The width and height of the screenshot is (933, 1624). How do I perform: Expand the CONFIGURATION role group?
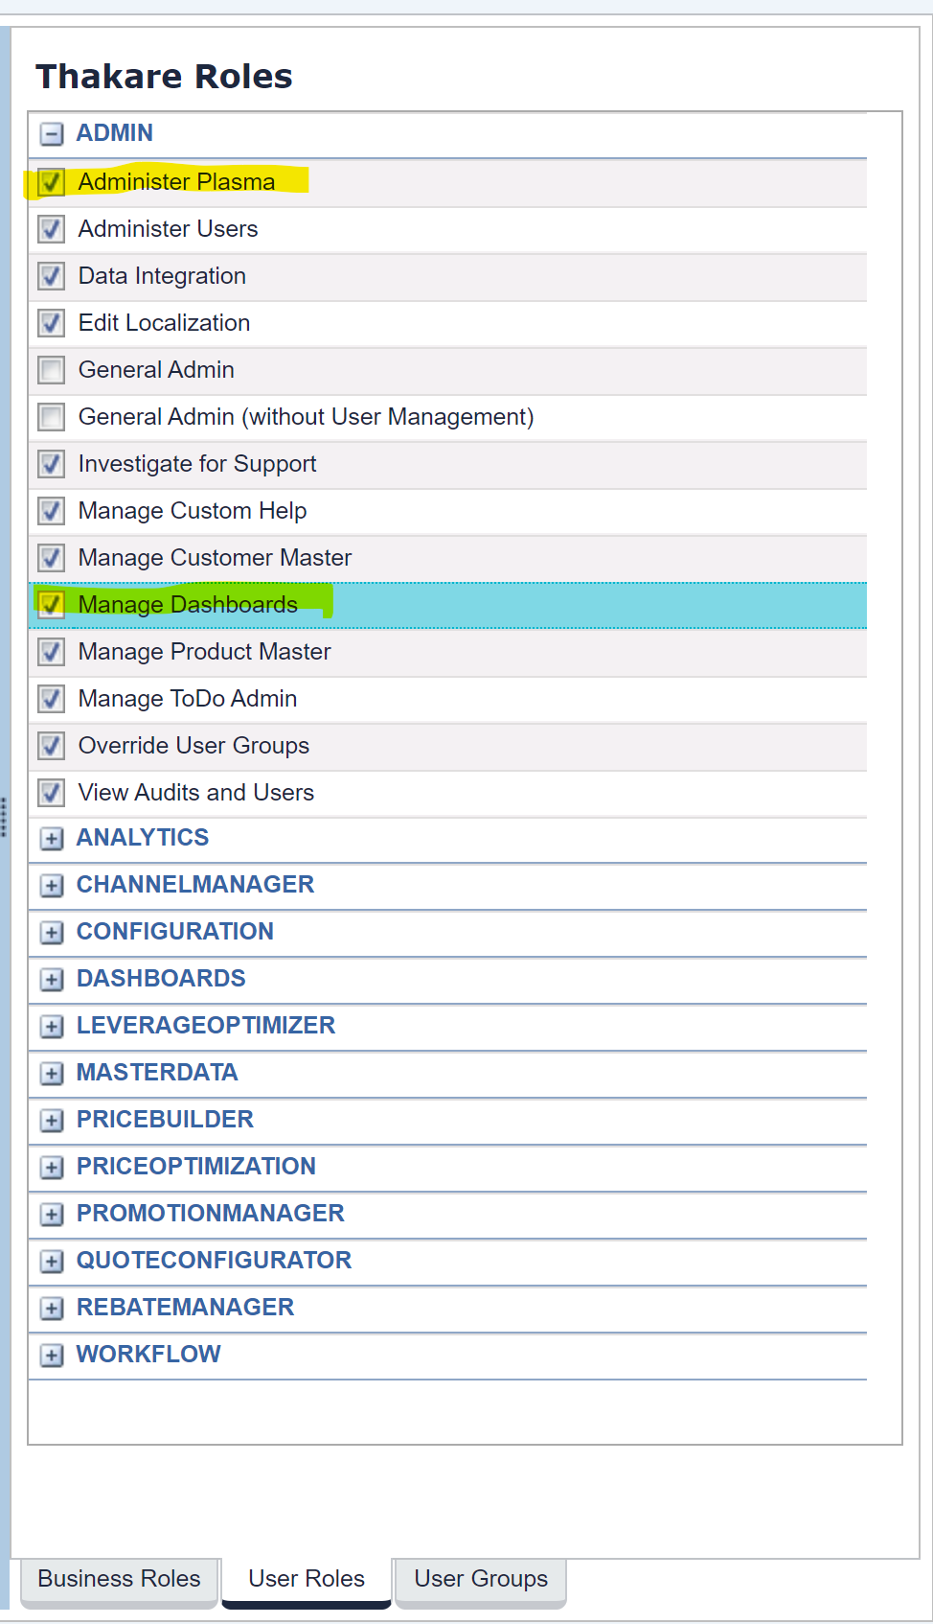coord(52,933)
